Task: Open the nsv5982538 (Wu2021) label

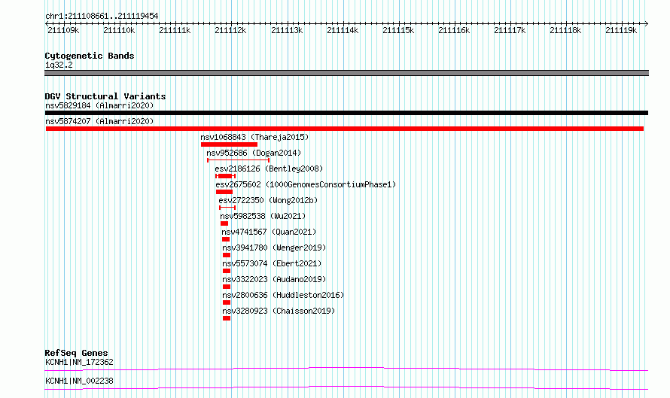Action: 263,216
